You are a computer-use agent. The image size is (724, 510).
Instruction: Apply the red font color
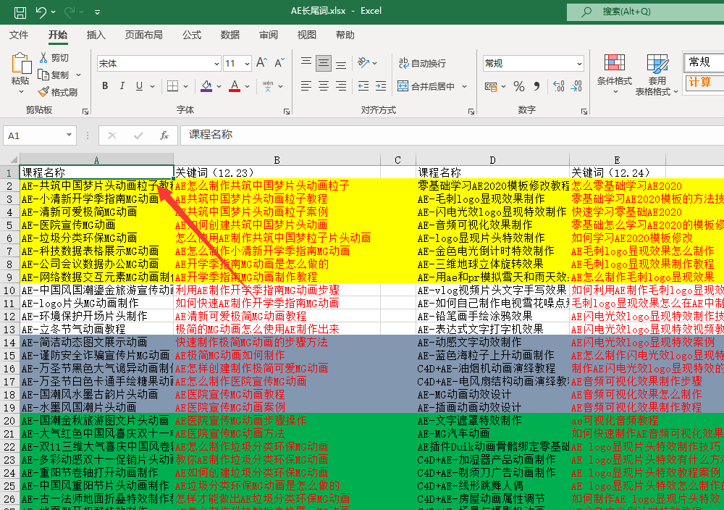(235, 86)
